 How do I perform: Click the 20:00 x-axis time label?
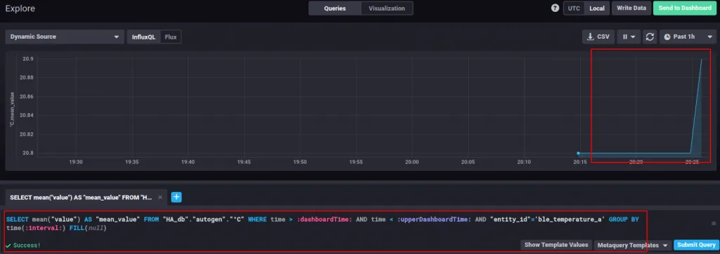point(412,162)
